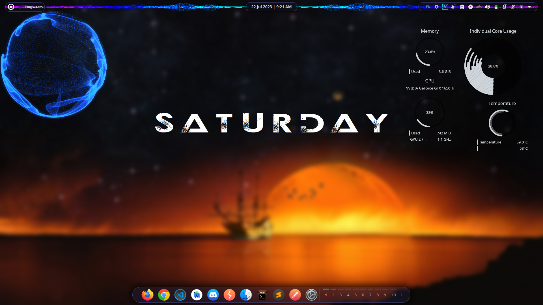Toggle the muted microphone tray icon
Image resolution: width=543 pixels, height=305 pixels.
click(x=513, y=7)
